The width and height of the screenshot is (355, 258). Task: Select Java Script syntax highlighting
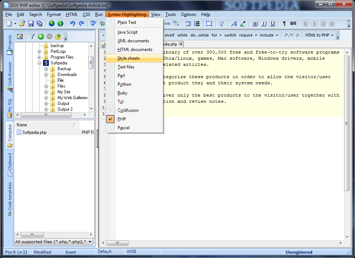[x=135, y=32]
